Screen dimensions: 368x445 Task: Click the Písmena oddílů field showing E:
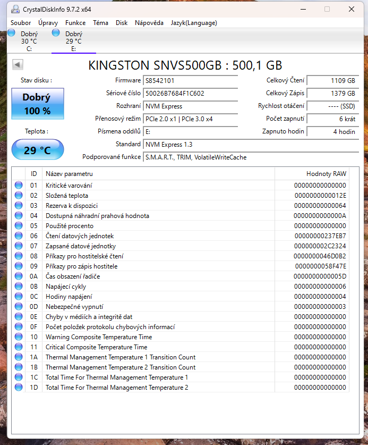190,132
